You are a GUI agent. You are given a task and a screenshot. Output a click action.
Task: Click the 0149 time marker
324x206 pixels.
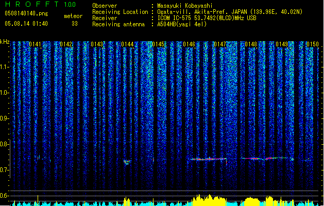click(x=282, y=44)
